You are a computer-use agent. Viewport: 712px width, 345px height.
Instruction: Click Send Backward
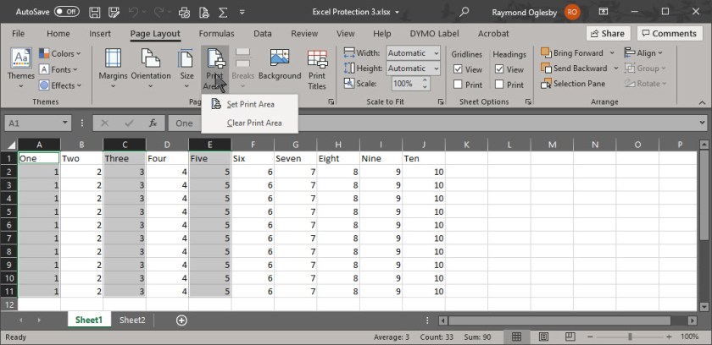(x=575, y=68)
